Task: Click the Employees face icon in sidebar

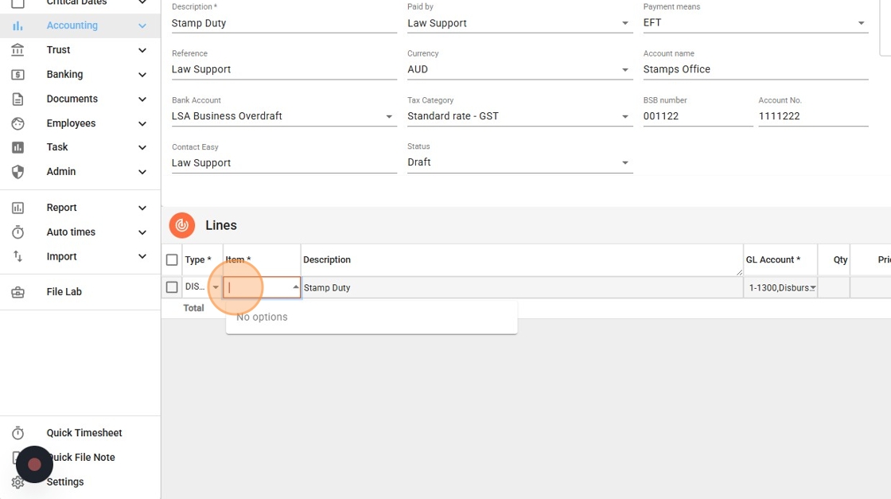Action: coord(18,123)
